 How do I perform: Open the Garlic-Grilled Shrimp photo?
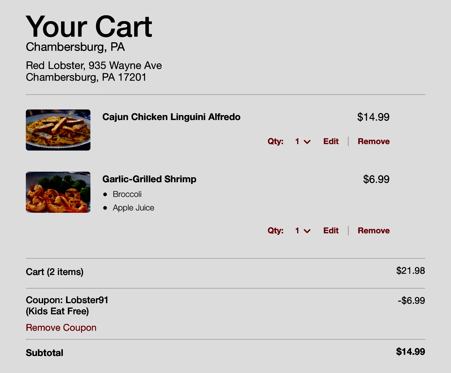(x=58, y=192)
